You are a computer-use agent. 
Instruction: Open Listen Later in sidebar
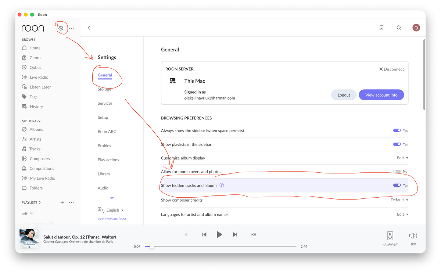pos(40,87)
